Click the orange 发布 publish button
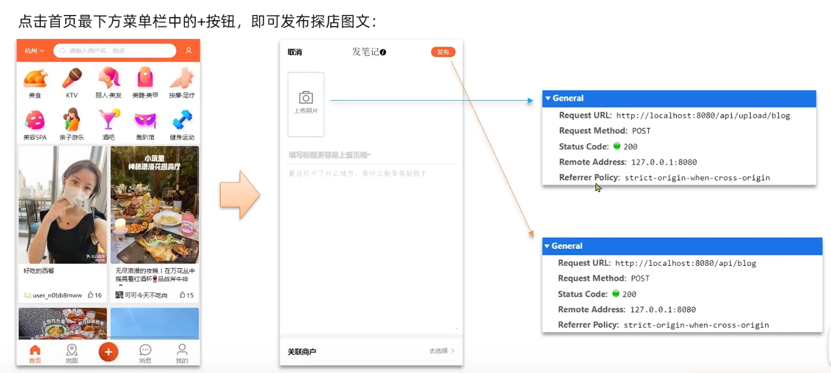 [443, 52]
